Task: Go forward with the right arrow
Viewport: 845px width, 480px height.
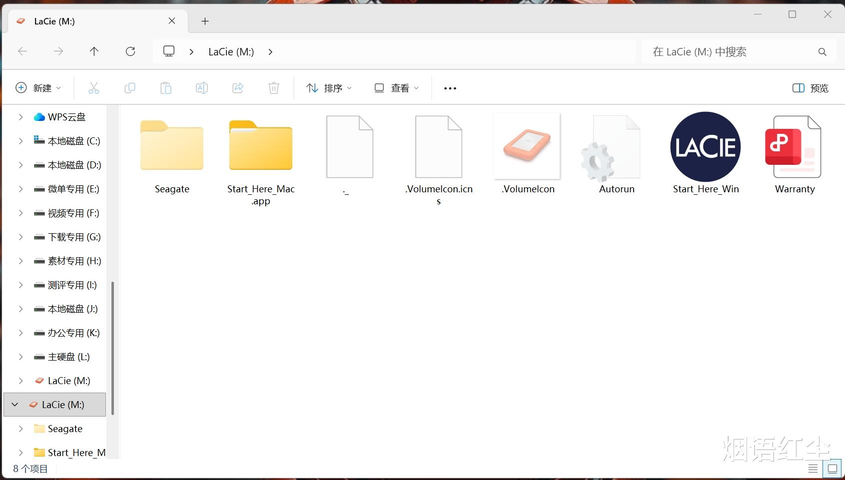Action: point(58,51)
